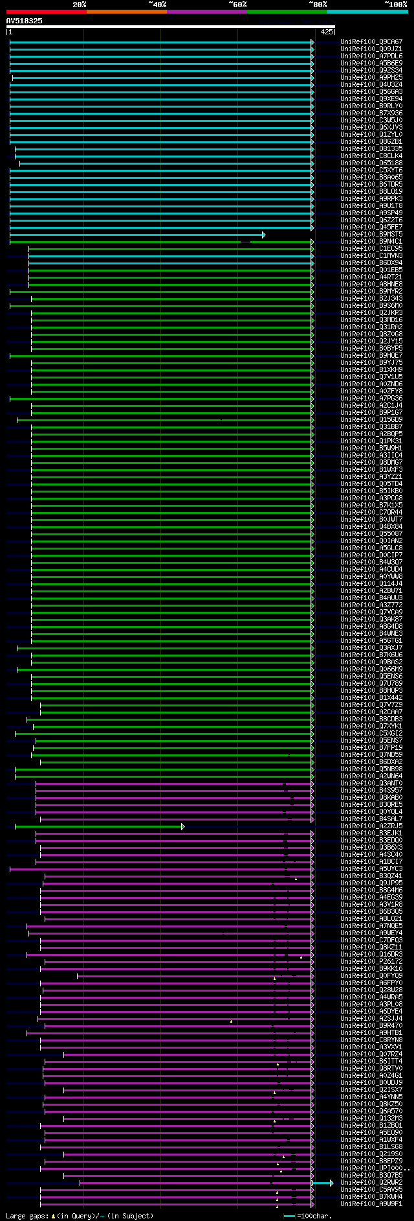
Task: Select hit label UniRef100_Q9XE94
Action: (x=371, y=99)
